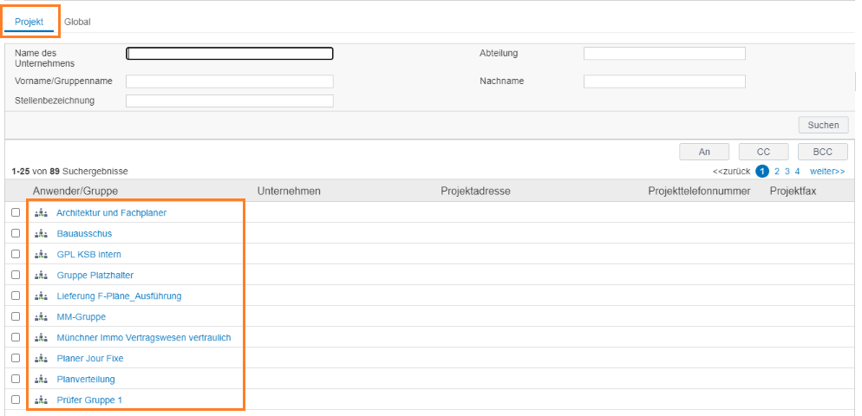Click the weiter>> pagination link

(x=827, y=172)
